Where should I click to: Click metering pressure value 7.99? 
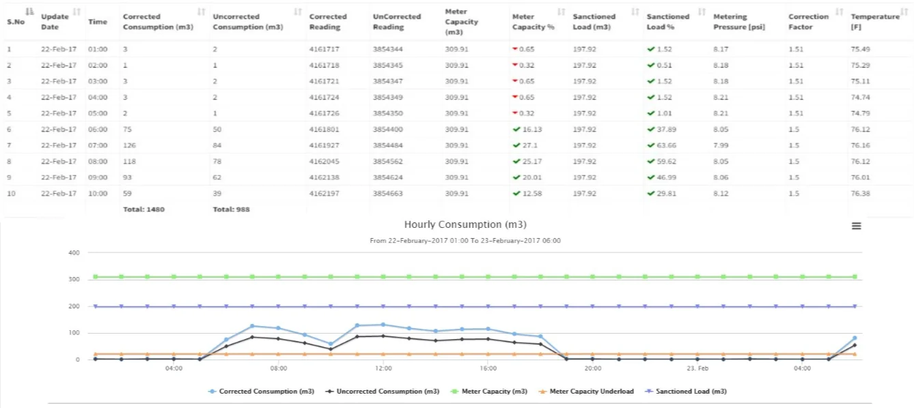pos(721,145)
